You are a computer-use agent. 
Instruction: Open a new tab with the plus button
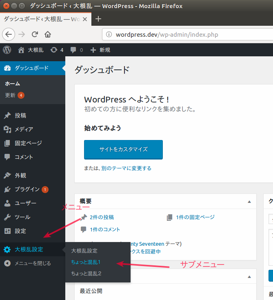[x=98, y=19]
